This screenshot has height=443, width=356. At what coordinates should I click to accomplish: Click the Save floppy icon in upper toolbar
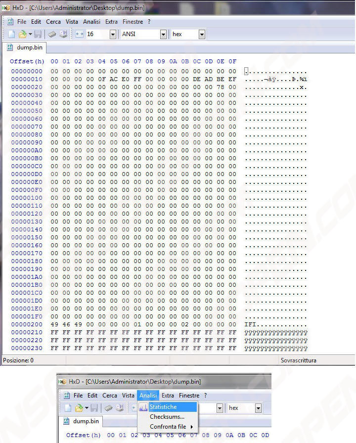38,34
